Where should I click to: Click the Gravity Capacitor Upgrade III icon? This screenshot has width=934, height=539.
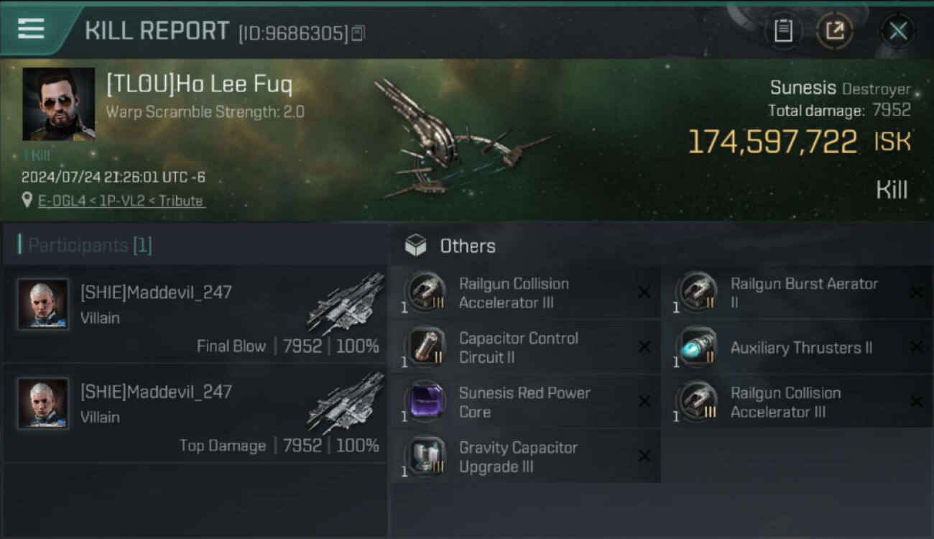pos(425,456)
